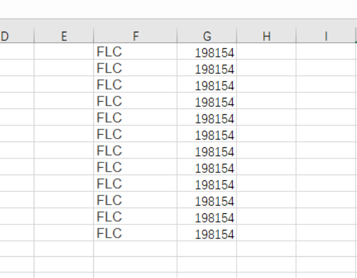Click the second 198154 cell from the top

click(x=207, y=68)
